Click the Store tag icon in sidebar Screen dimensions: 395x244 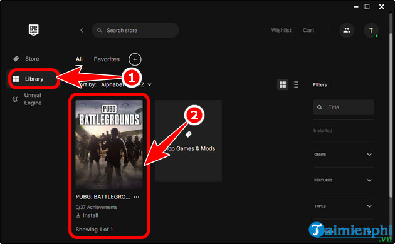click(x=16, y=59)
